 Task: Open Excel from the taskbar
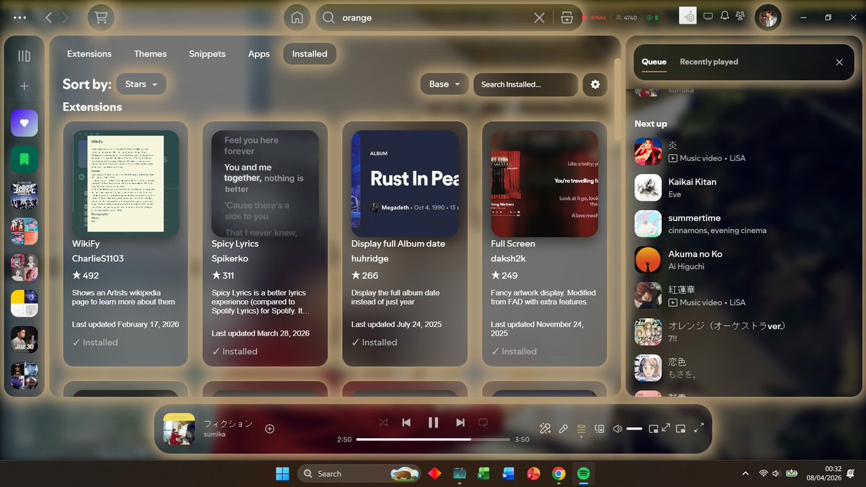(484, 474)
